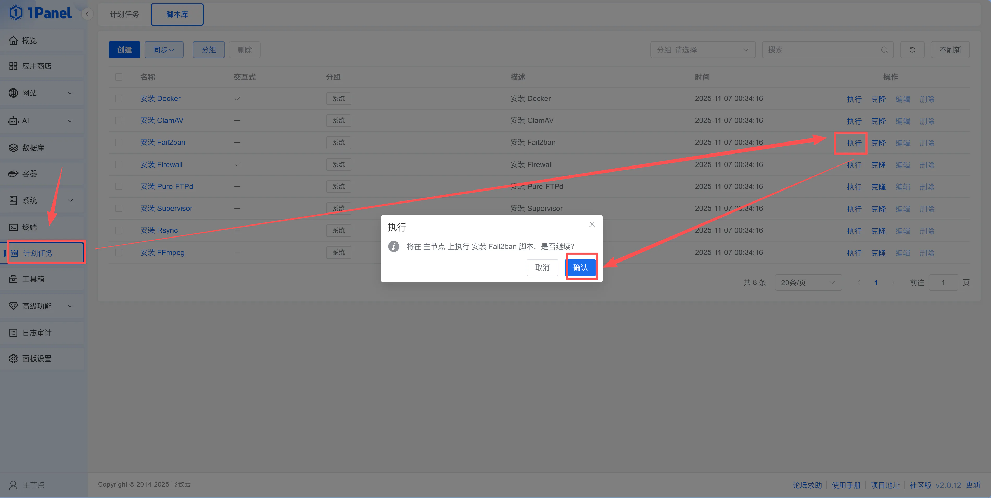The height and width of the screenshot is (498, 991).
Task: Open 论坛求助 footer link
Action: [807, 485]
